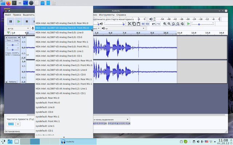The height and width of the screenshot is (145, 233).
Task: Click the selection end time field
Action: 119,123
